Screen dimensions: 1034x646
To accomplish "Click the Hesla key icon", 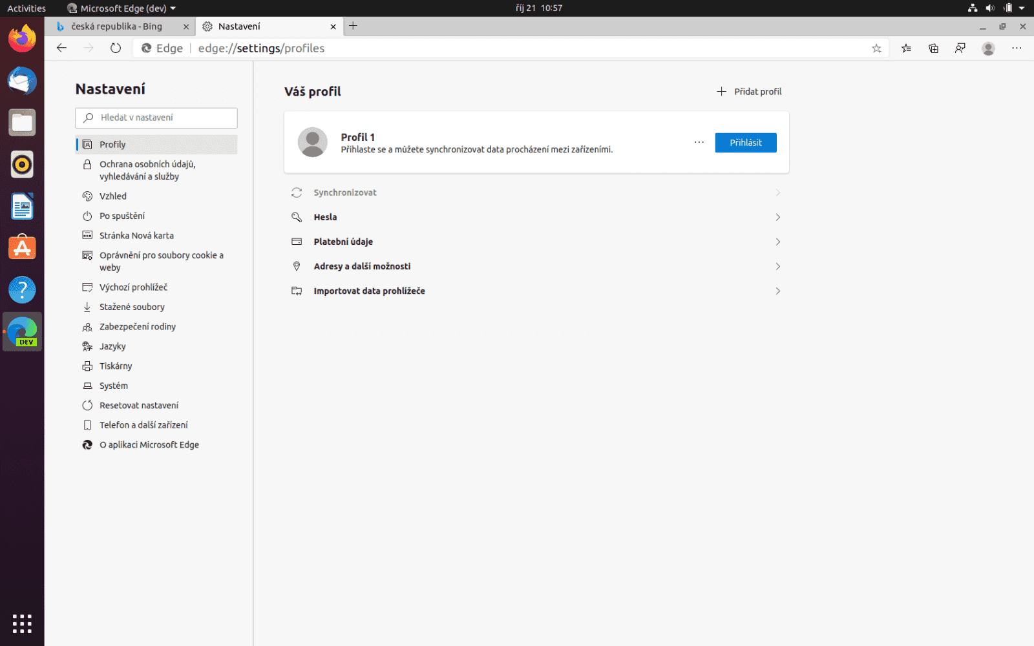I will point(297,217).
